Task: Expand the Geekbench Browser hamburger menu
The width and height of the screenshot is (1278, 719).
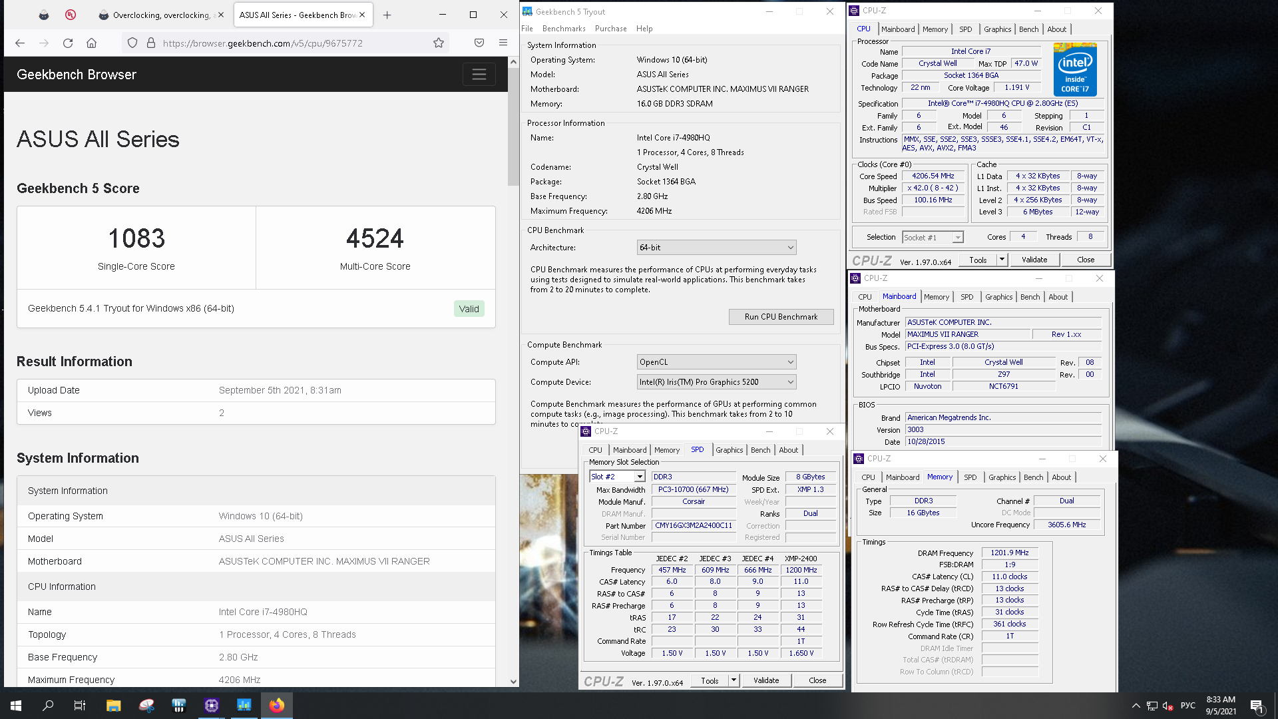Action: pyautogui.click(x=479, y=75)
